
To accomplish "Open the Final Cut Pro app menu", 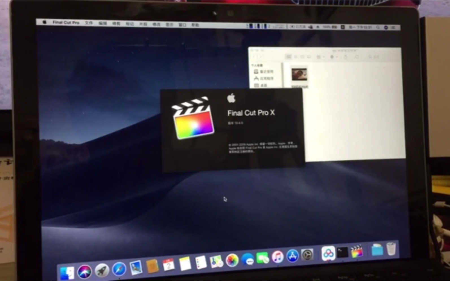I will point(66,23).
